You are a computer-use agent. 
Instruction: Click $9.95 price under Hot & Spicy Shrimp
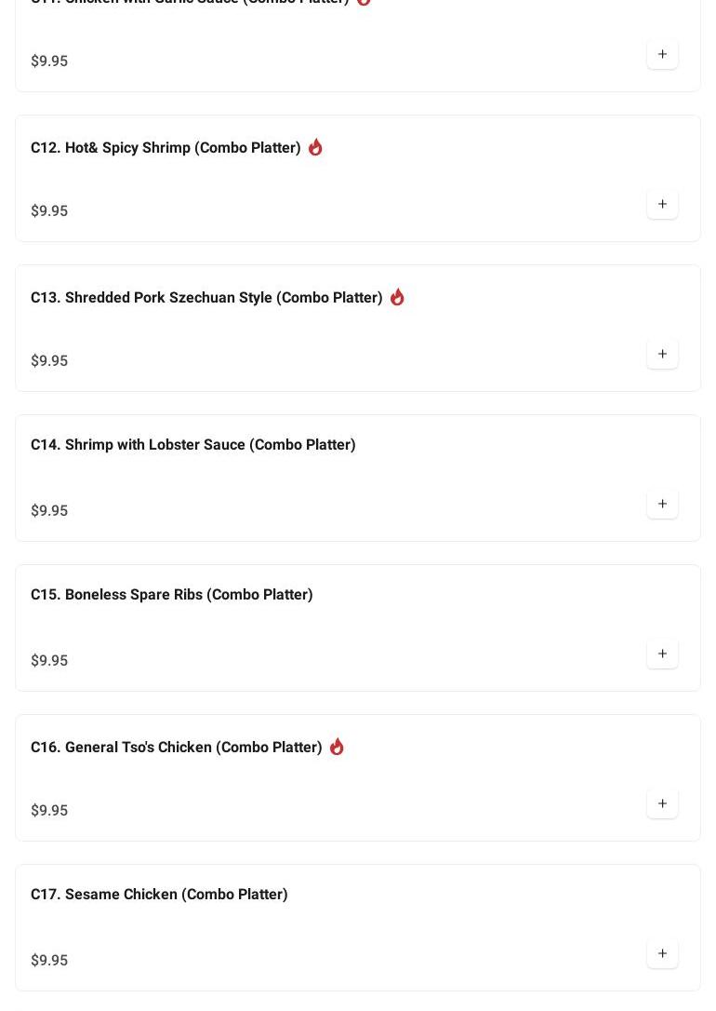(49, 211)
